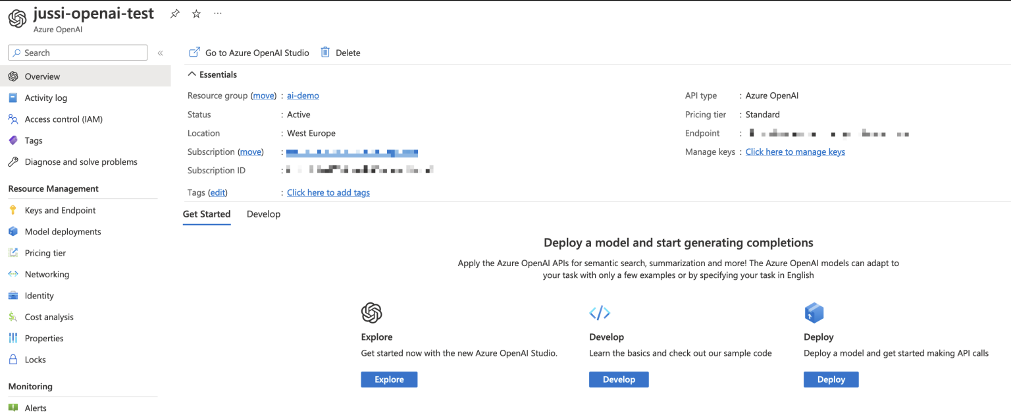Open the ellipsis more options in the header

[218, 14]
